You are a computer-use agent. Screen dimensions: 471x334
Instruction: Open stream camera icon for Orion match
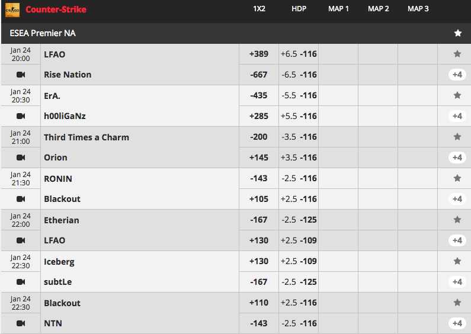(21, 158)
